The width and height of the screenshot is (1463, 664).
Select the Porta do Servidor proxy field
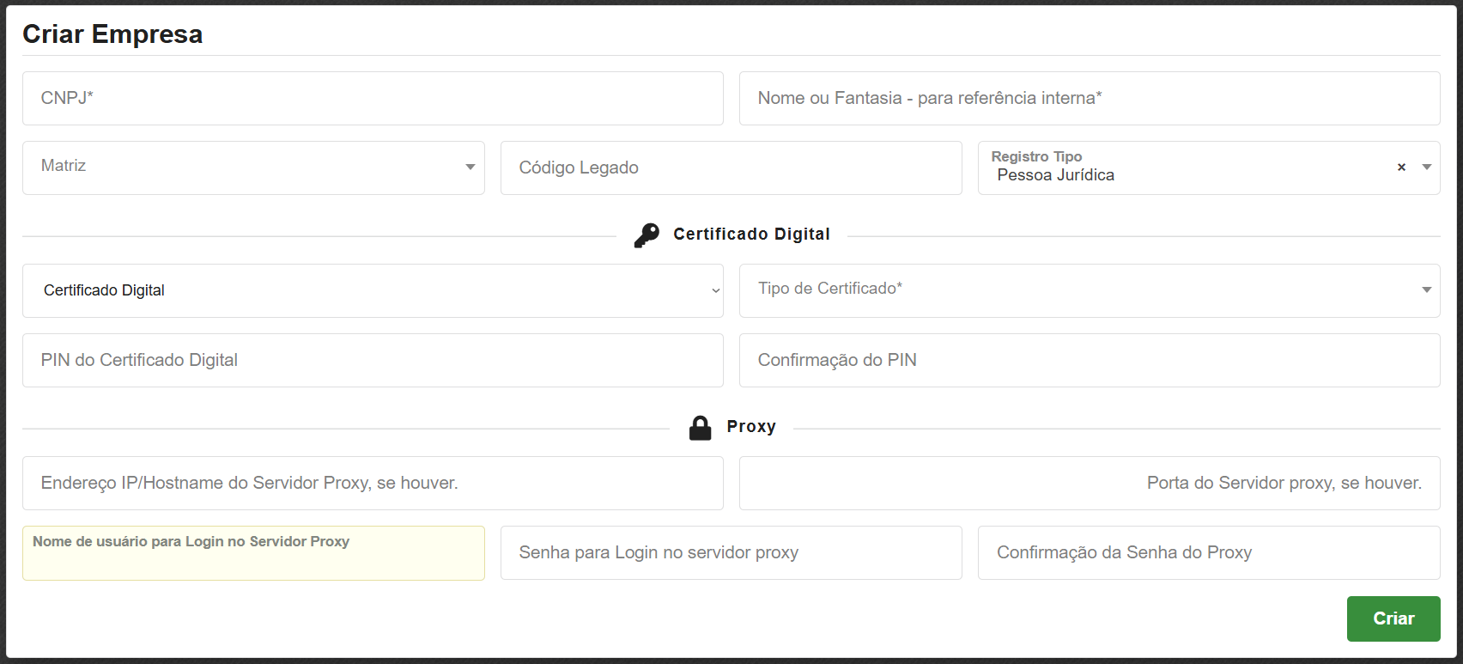tap(1089, 483)
